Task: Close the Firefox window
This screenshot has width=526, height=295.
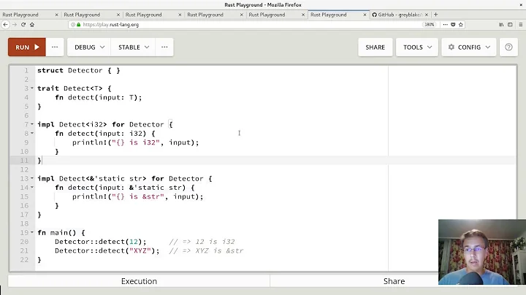Action: [521, 4]
